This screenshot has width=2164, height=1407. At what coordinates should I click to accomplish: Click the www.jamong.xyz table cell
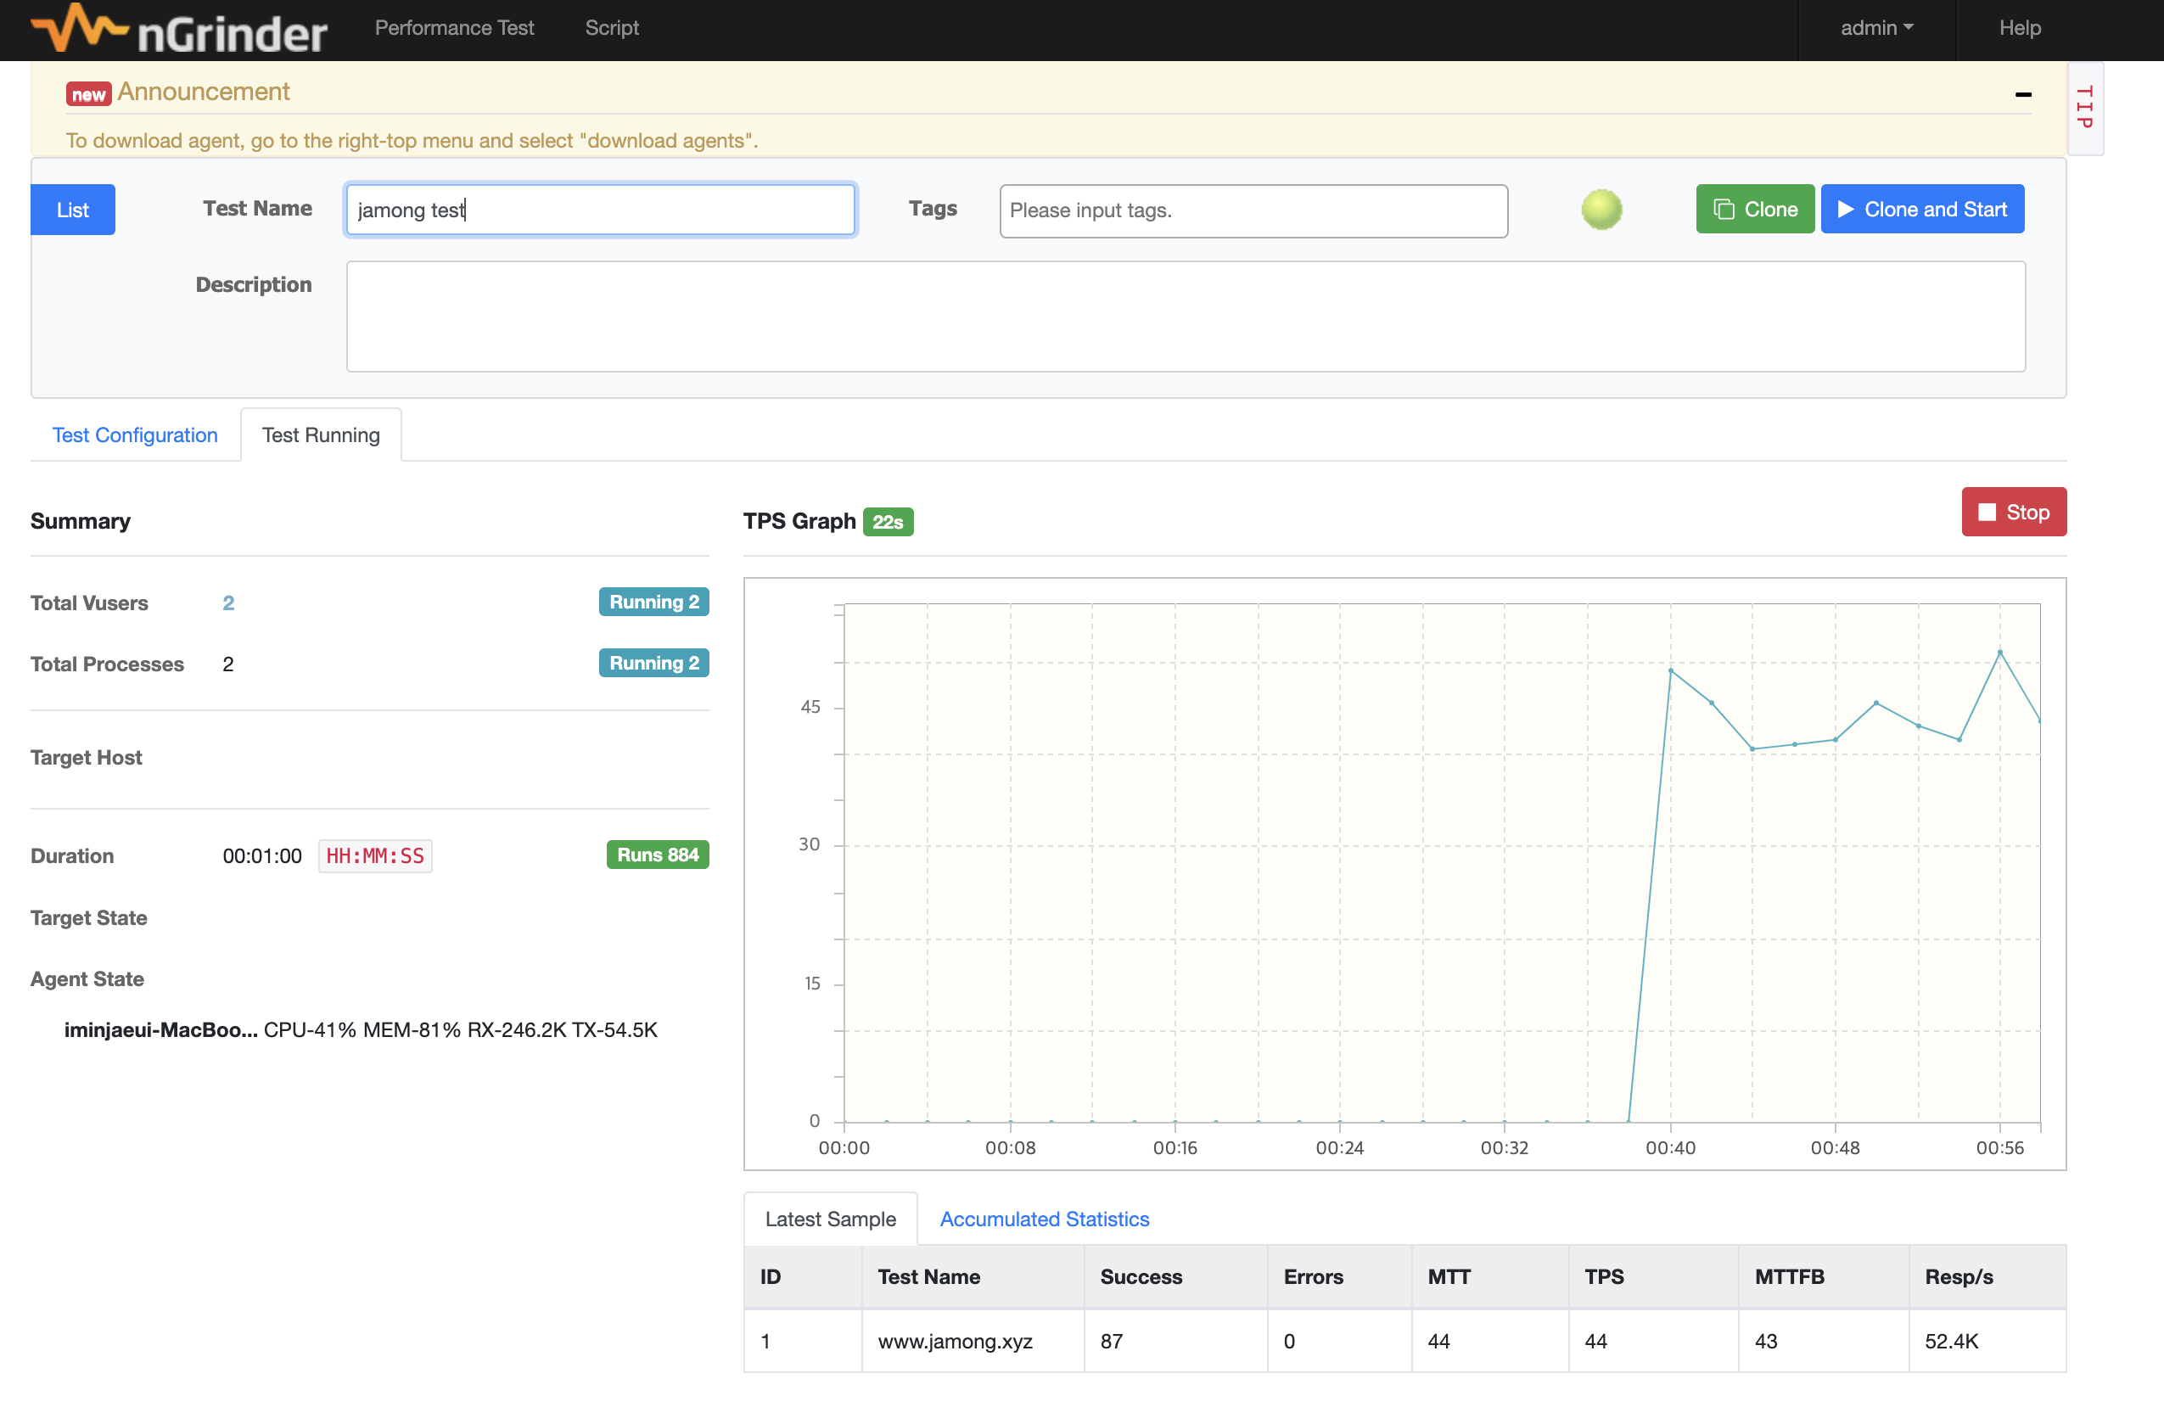(973, 1341)
